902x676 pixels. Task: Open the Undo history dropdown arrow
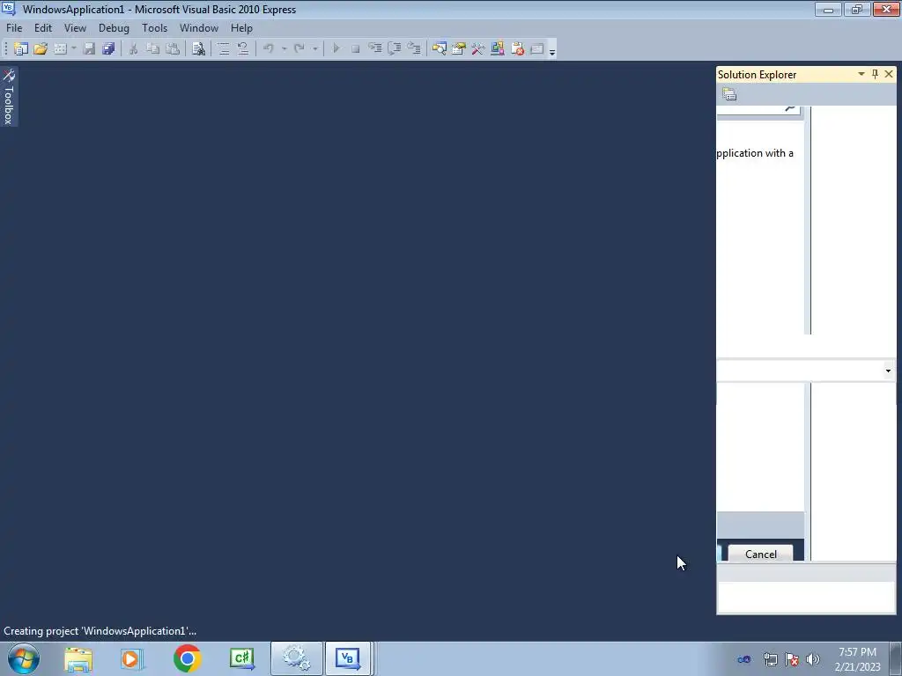(285, 49)
